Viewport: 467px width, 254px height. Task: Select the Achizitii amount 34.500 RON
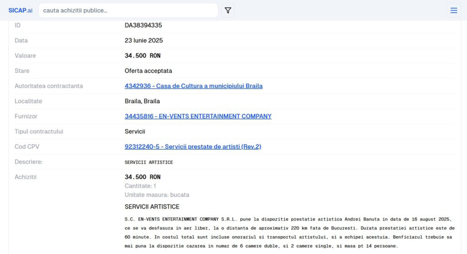pos(142,177)
